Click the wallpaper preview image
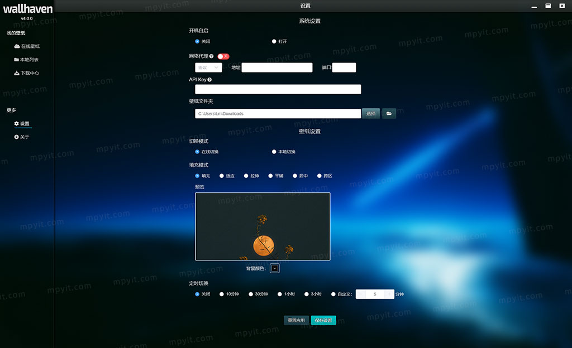The width and height of the screenshot is (572, 348). (x=263, y=226)
